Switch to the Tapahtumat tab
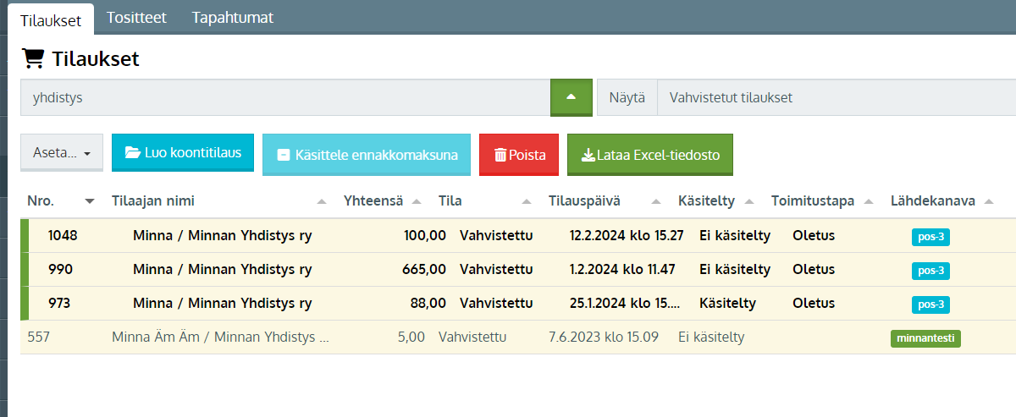 click(232, 17)
